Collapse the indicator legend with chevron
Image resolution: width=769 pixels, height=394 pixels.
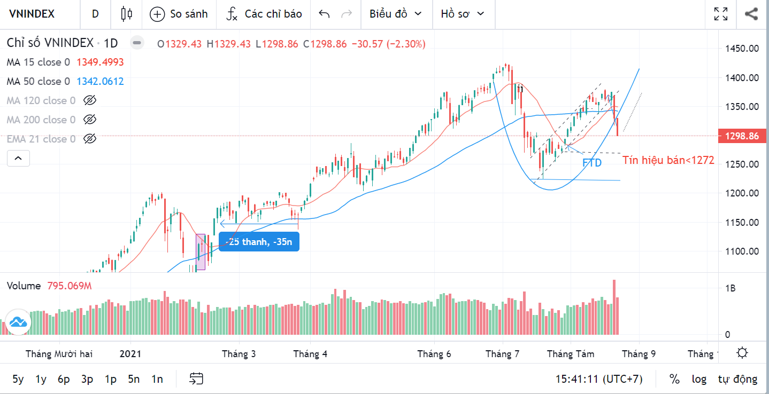click(x=18, y=158)
